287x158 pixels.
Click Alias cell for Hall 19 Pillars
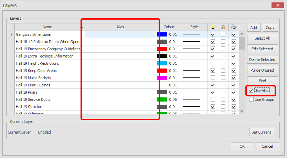point(120,92)
